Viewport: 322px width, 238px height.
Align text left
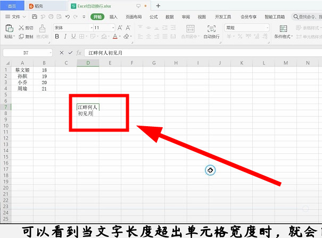[x=140, y=36]
